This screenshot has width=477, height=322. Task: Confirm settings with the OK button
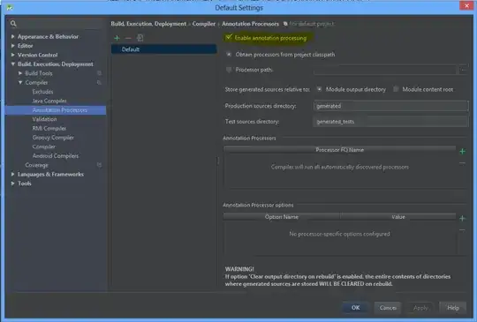(x=355, y=308)
